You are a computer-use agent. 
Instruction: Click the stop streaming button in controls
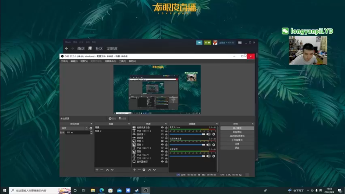pos(237,128)
